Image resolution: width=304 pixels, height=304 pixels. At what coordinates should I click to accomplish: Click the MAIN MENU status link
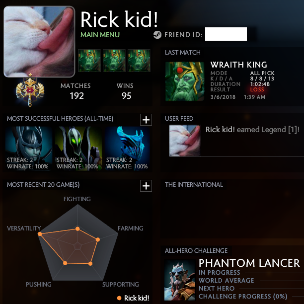100,35
